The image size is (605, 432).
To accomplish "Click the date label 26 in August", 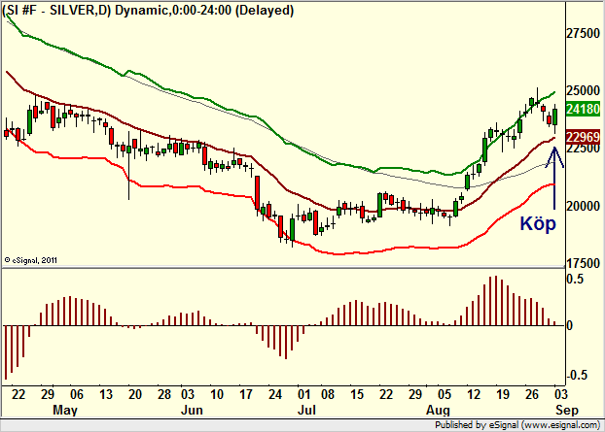I will [532, 394].
